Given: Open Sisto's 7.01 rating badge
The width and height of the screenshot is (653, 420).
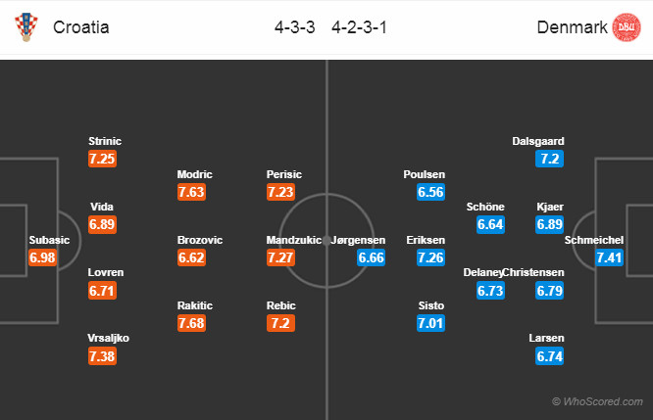Looking at the screenshot, I should click(x=431, y=322).
